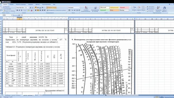The height and width of the screenshot is (98, 174).
Task: Click the formula bar value field
Action: [x=97, y=15]
